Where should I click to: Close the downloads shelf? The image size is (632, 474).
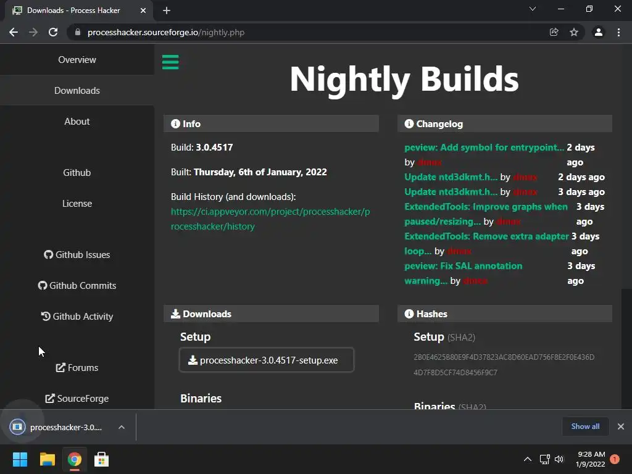pos(621,426)
